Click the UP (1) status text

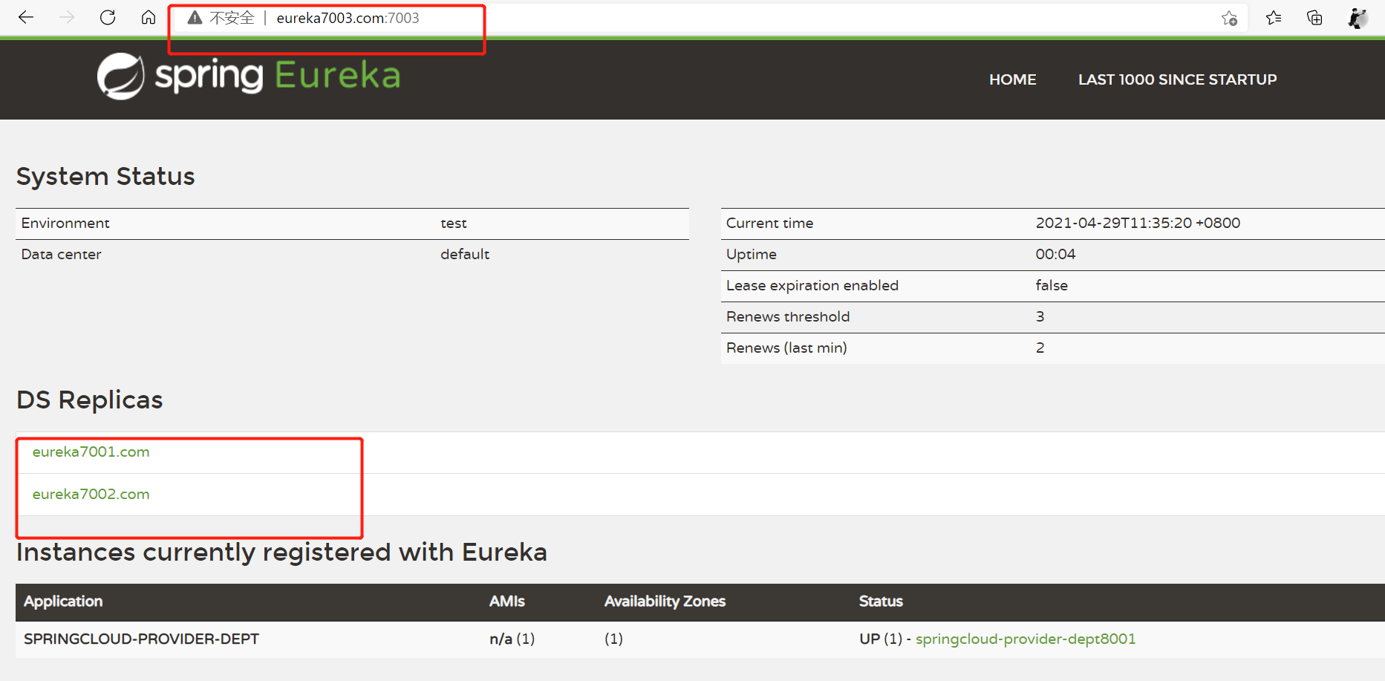[x=881, y=639]
